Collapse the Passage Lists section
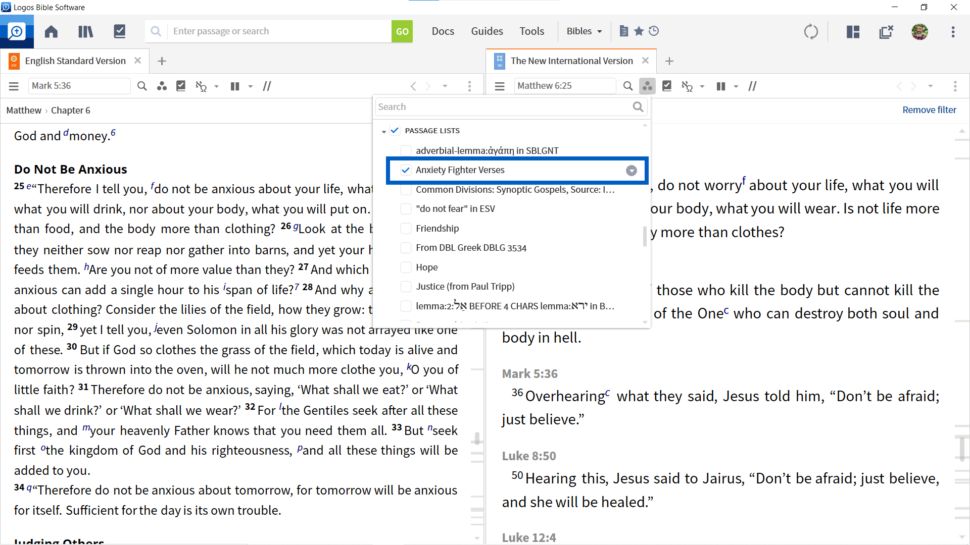Image resolution: width=970 pixels, height=545 pixels. click(384, 130)
